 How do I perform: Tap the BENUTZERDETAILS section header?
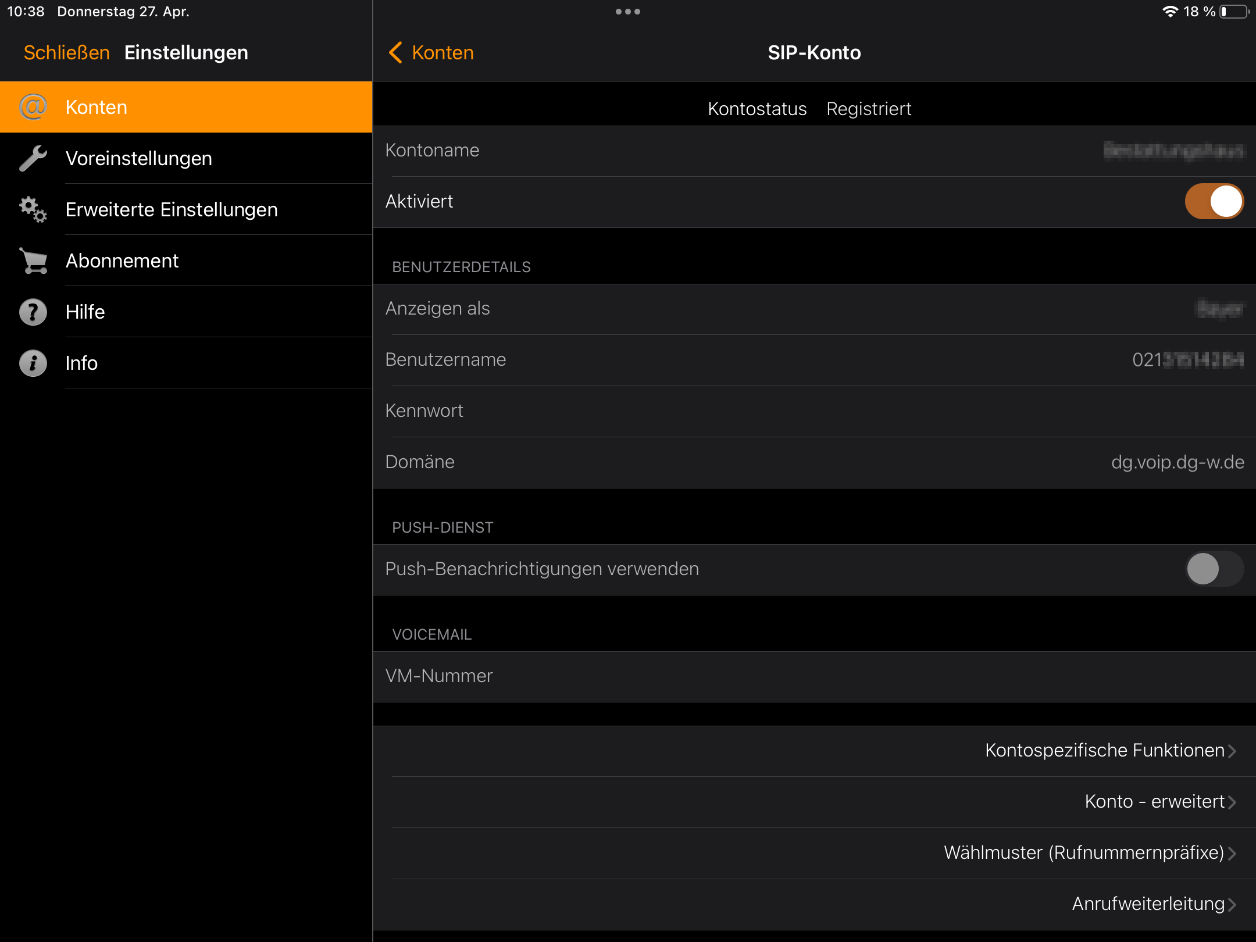(x=461, y=267)
